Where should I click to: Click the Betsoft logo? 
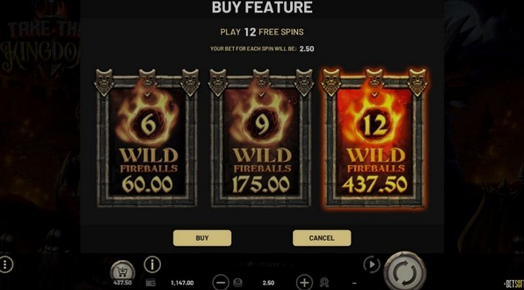click(515, 283)
